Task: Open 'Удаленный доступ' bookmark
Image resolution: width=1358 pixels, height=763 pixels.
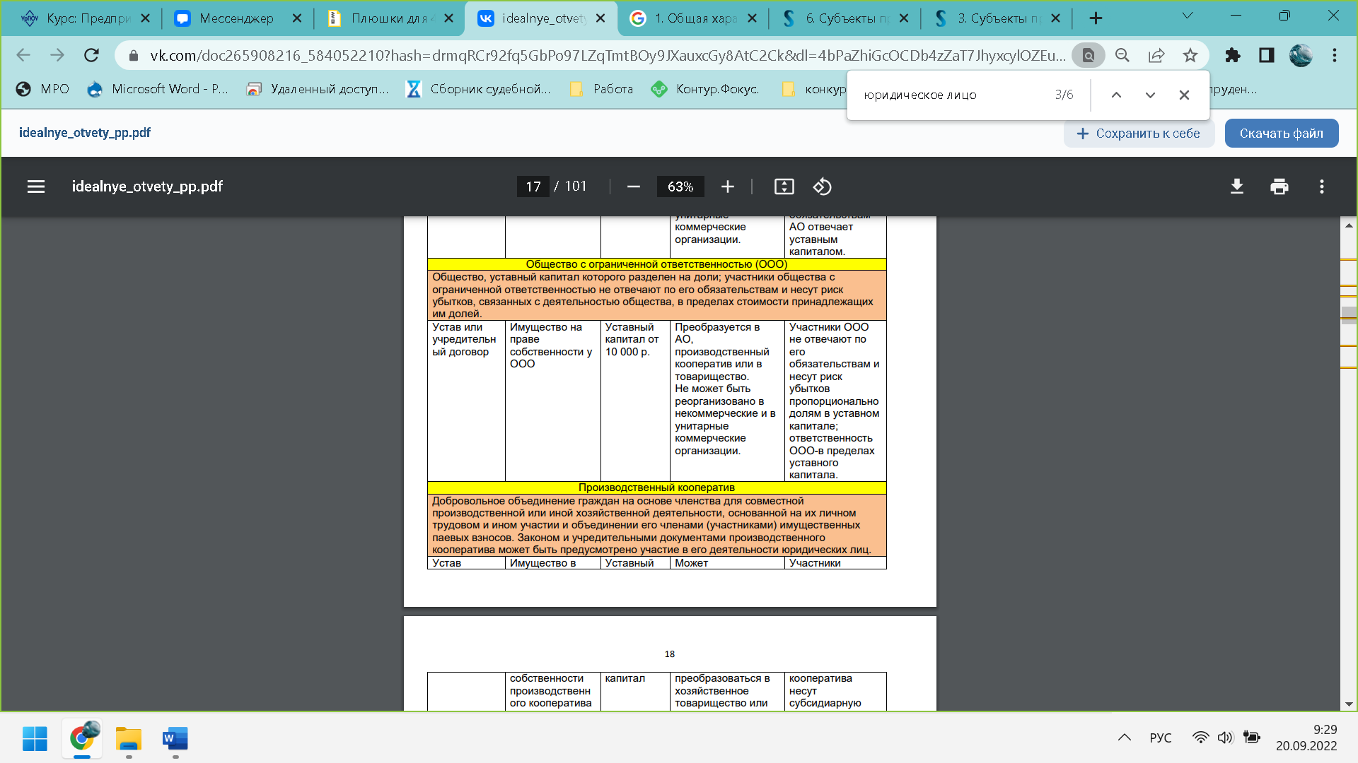Action: coord(318,89)
